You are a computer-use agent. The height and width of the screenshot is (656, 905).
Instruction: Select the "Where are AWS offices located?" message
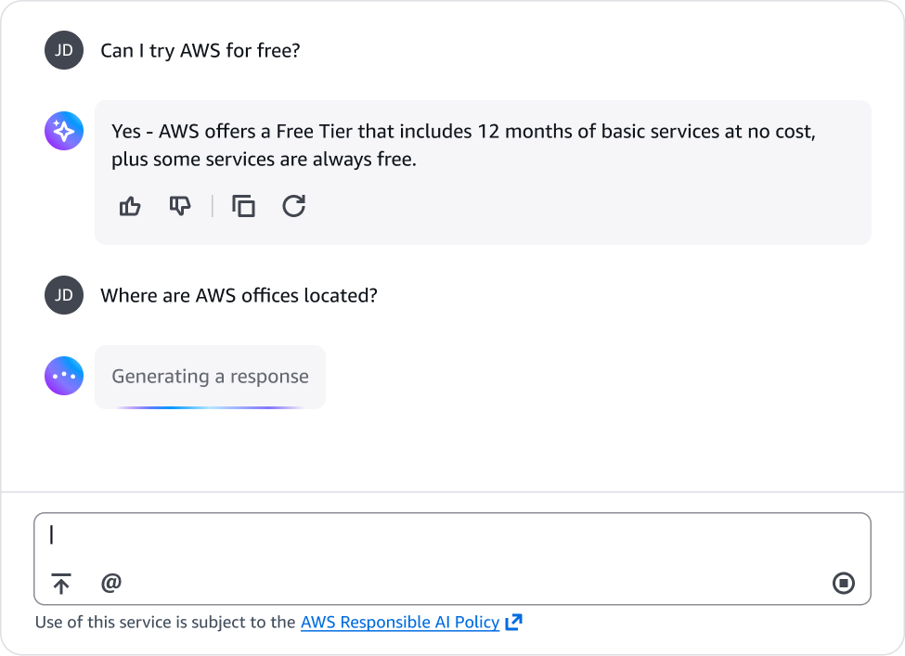coord(239,296)
